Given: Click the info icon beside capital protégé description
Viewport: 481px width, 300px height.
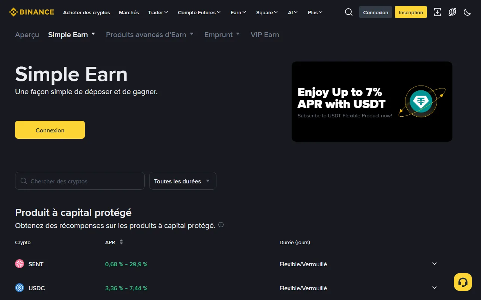Looking at the screenshot, I should point(221,225).
